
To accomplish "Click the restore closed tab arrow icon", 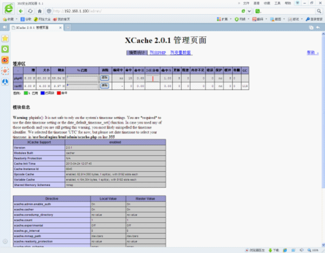I will (x=318, y=28).
